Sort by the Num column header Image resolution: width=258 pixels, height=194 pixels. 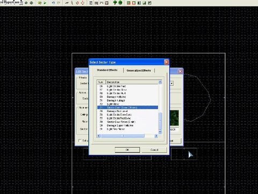coord(101,82)
